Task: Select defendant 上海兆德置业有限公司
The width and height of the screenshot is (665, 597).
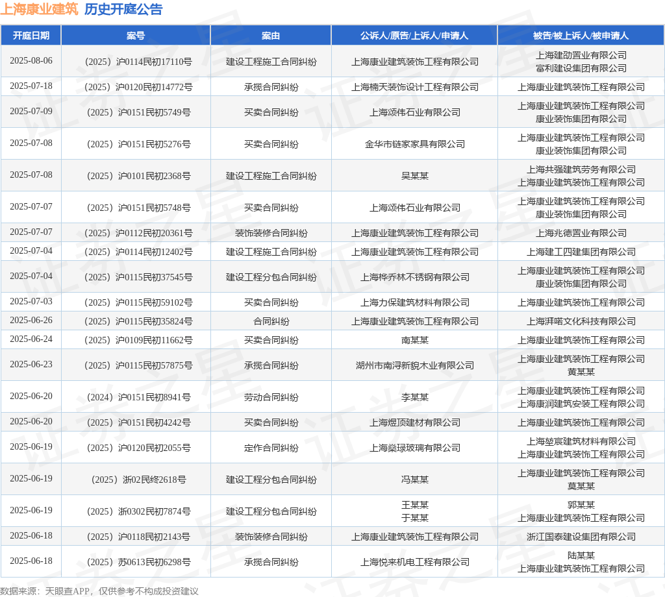Action: [581, 233]
